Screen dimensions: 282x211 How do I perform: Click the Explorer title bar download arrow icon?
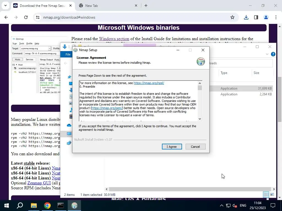[x=64, y=47]
